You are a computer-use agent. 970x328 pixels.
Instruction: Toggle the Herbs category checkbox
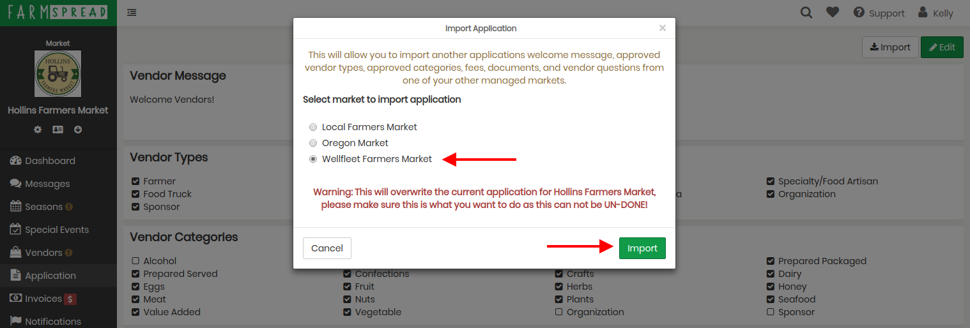click(559, 287)
